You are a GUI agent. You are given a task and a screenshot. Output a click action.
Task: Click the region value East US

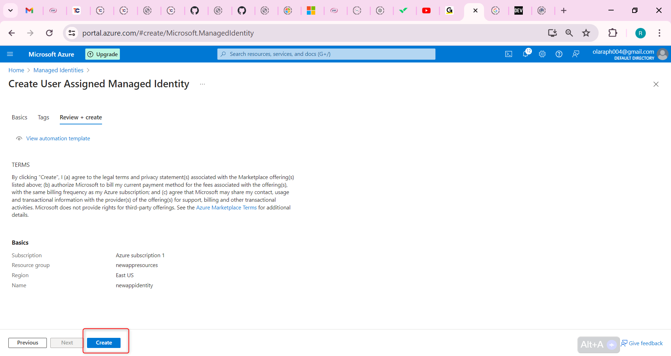pos(125,275)
